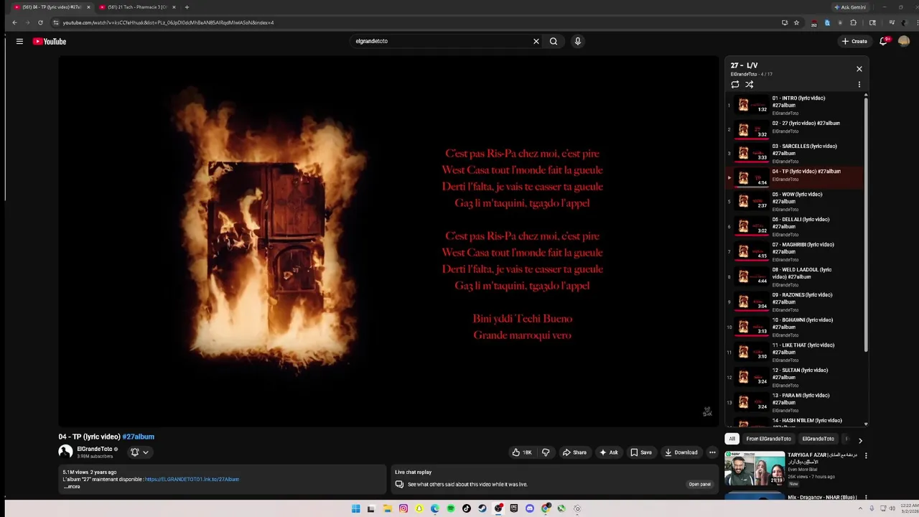
Task: Open Spotify from the taskbar
Action: pyautogui.click(x=450, y=508)
